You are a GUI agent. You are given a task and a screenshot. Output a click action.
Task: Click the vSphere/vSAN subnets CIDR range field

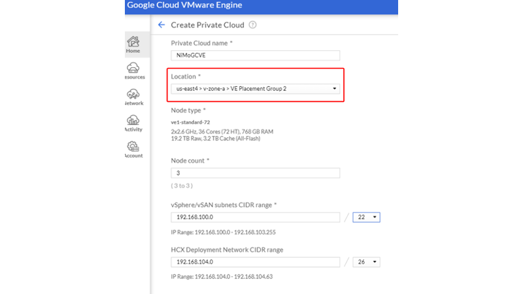[x=255, y=217]
